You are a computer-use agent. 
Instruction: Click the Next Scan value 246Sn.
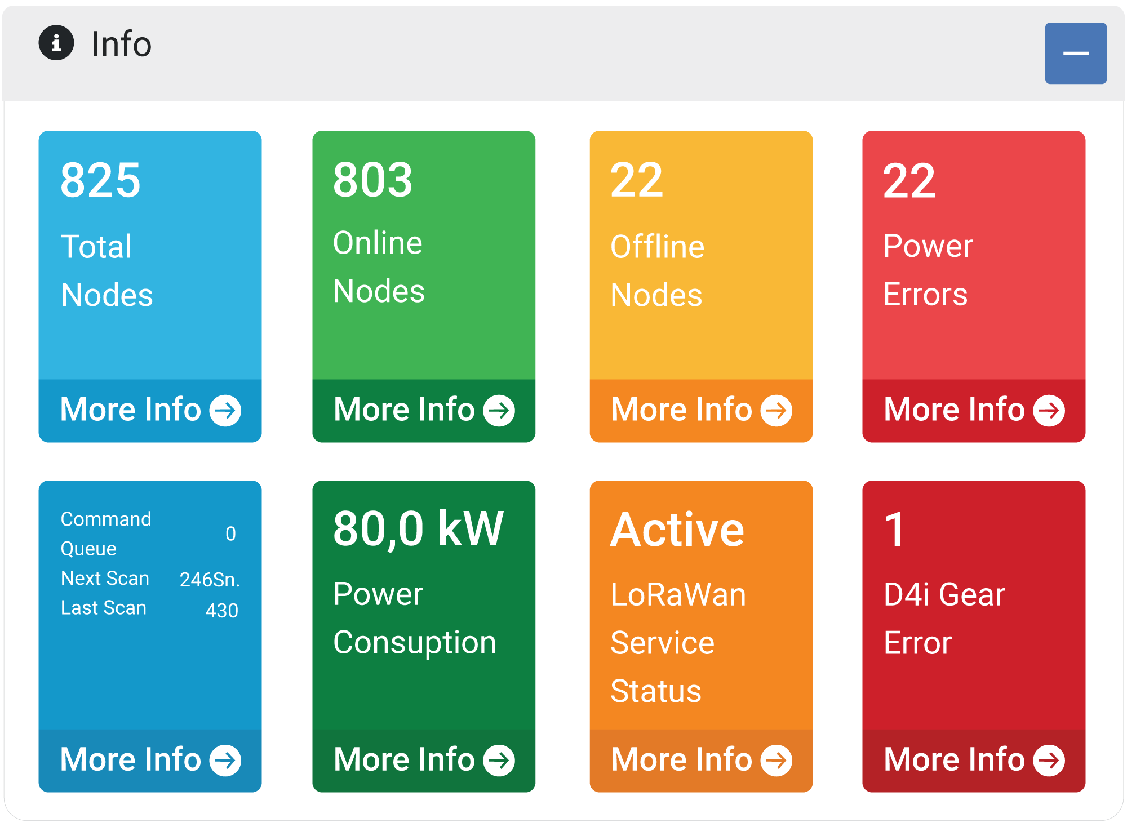pyautogui.click(x=210, y=580)
